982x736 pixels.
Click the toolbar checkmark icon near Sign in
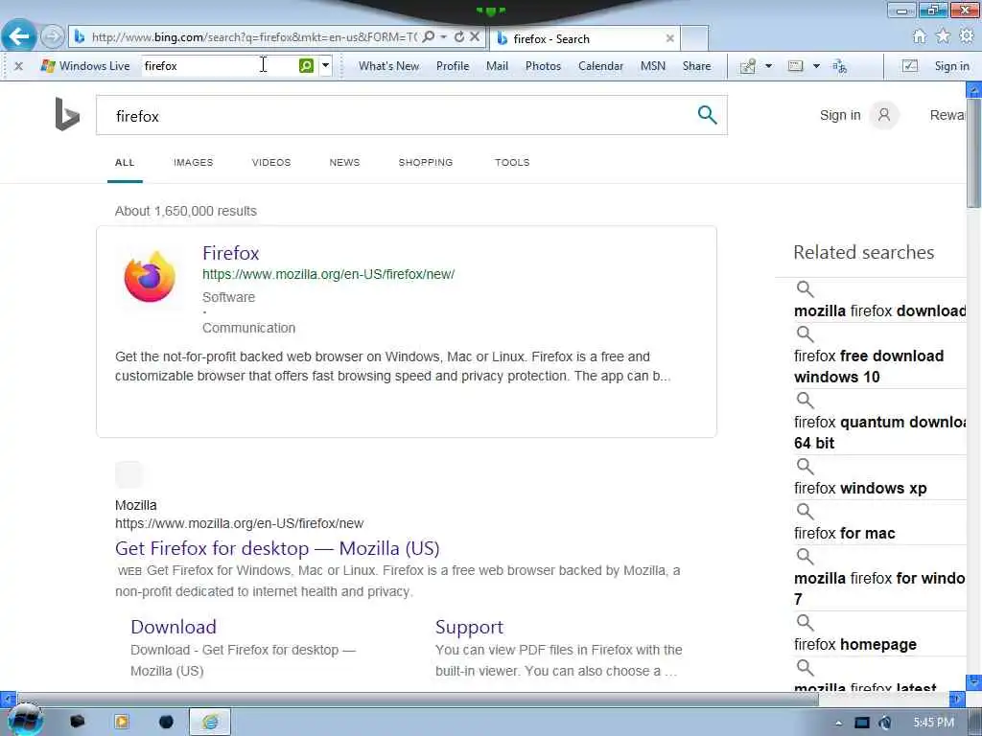(x=910, y=66)
